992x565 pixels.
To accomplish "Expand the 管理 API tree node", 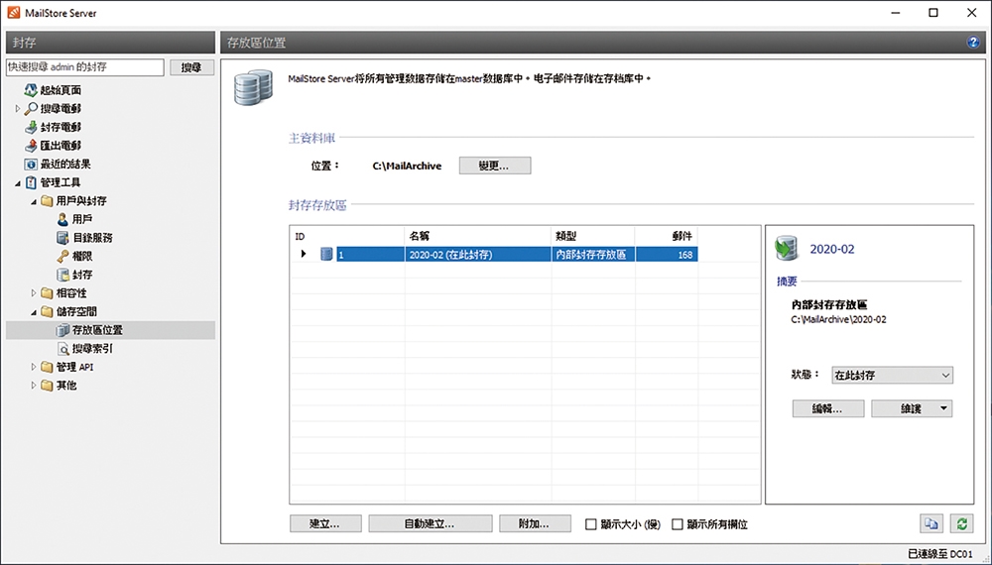I will click(x=34, y=367).
